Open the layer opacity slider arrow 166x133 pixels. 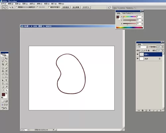point(163,47)
